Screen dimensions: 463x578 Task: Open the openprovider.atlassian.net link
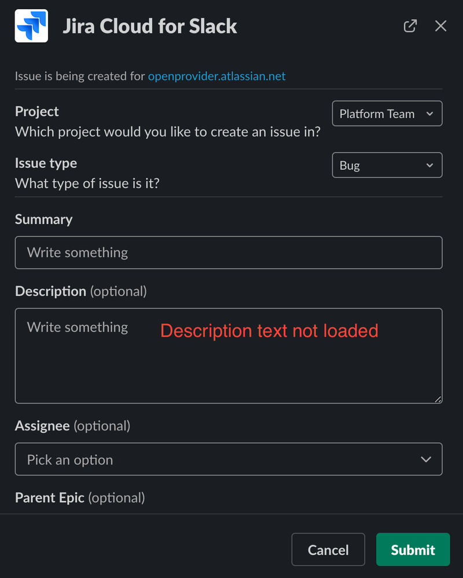point(217,76)
